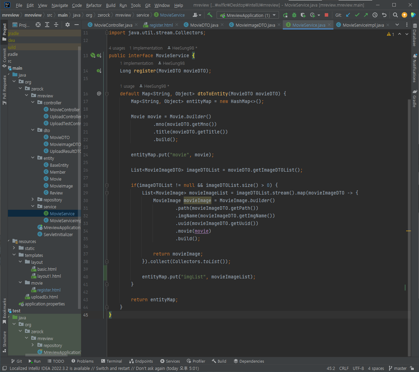This screenshot has width=419, height=372.
Task: Click the UTF-8 encoding setting
Action: tap(358, 368)
